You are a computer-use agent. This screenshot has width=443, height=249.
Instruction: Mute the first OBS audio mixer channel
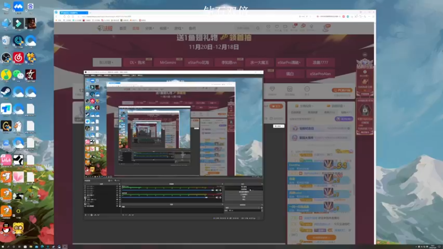pos(217,190)
